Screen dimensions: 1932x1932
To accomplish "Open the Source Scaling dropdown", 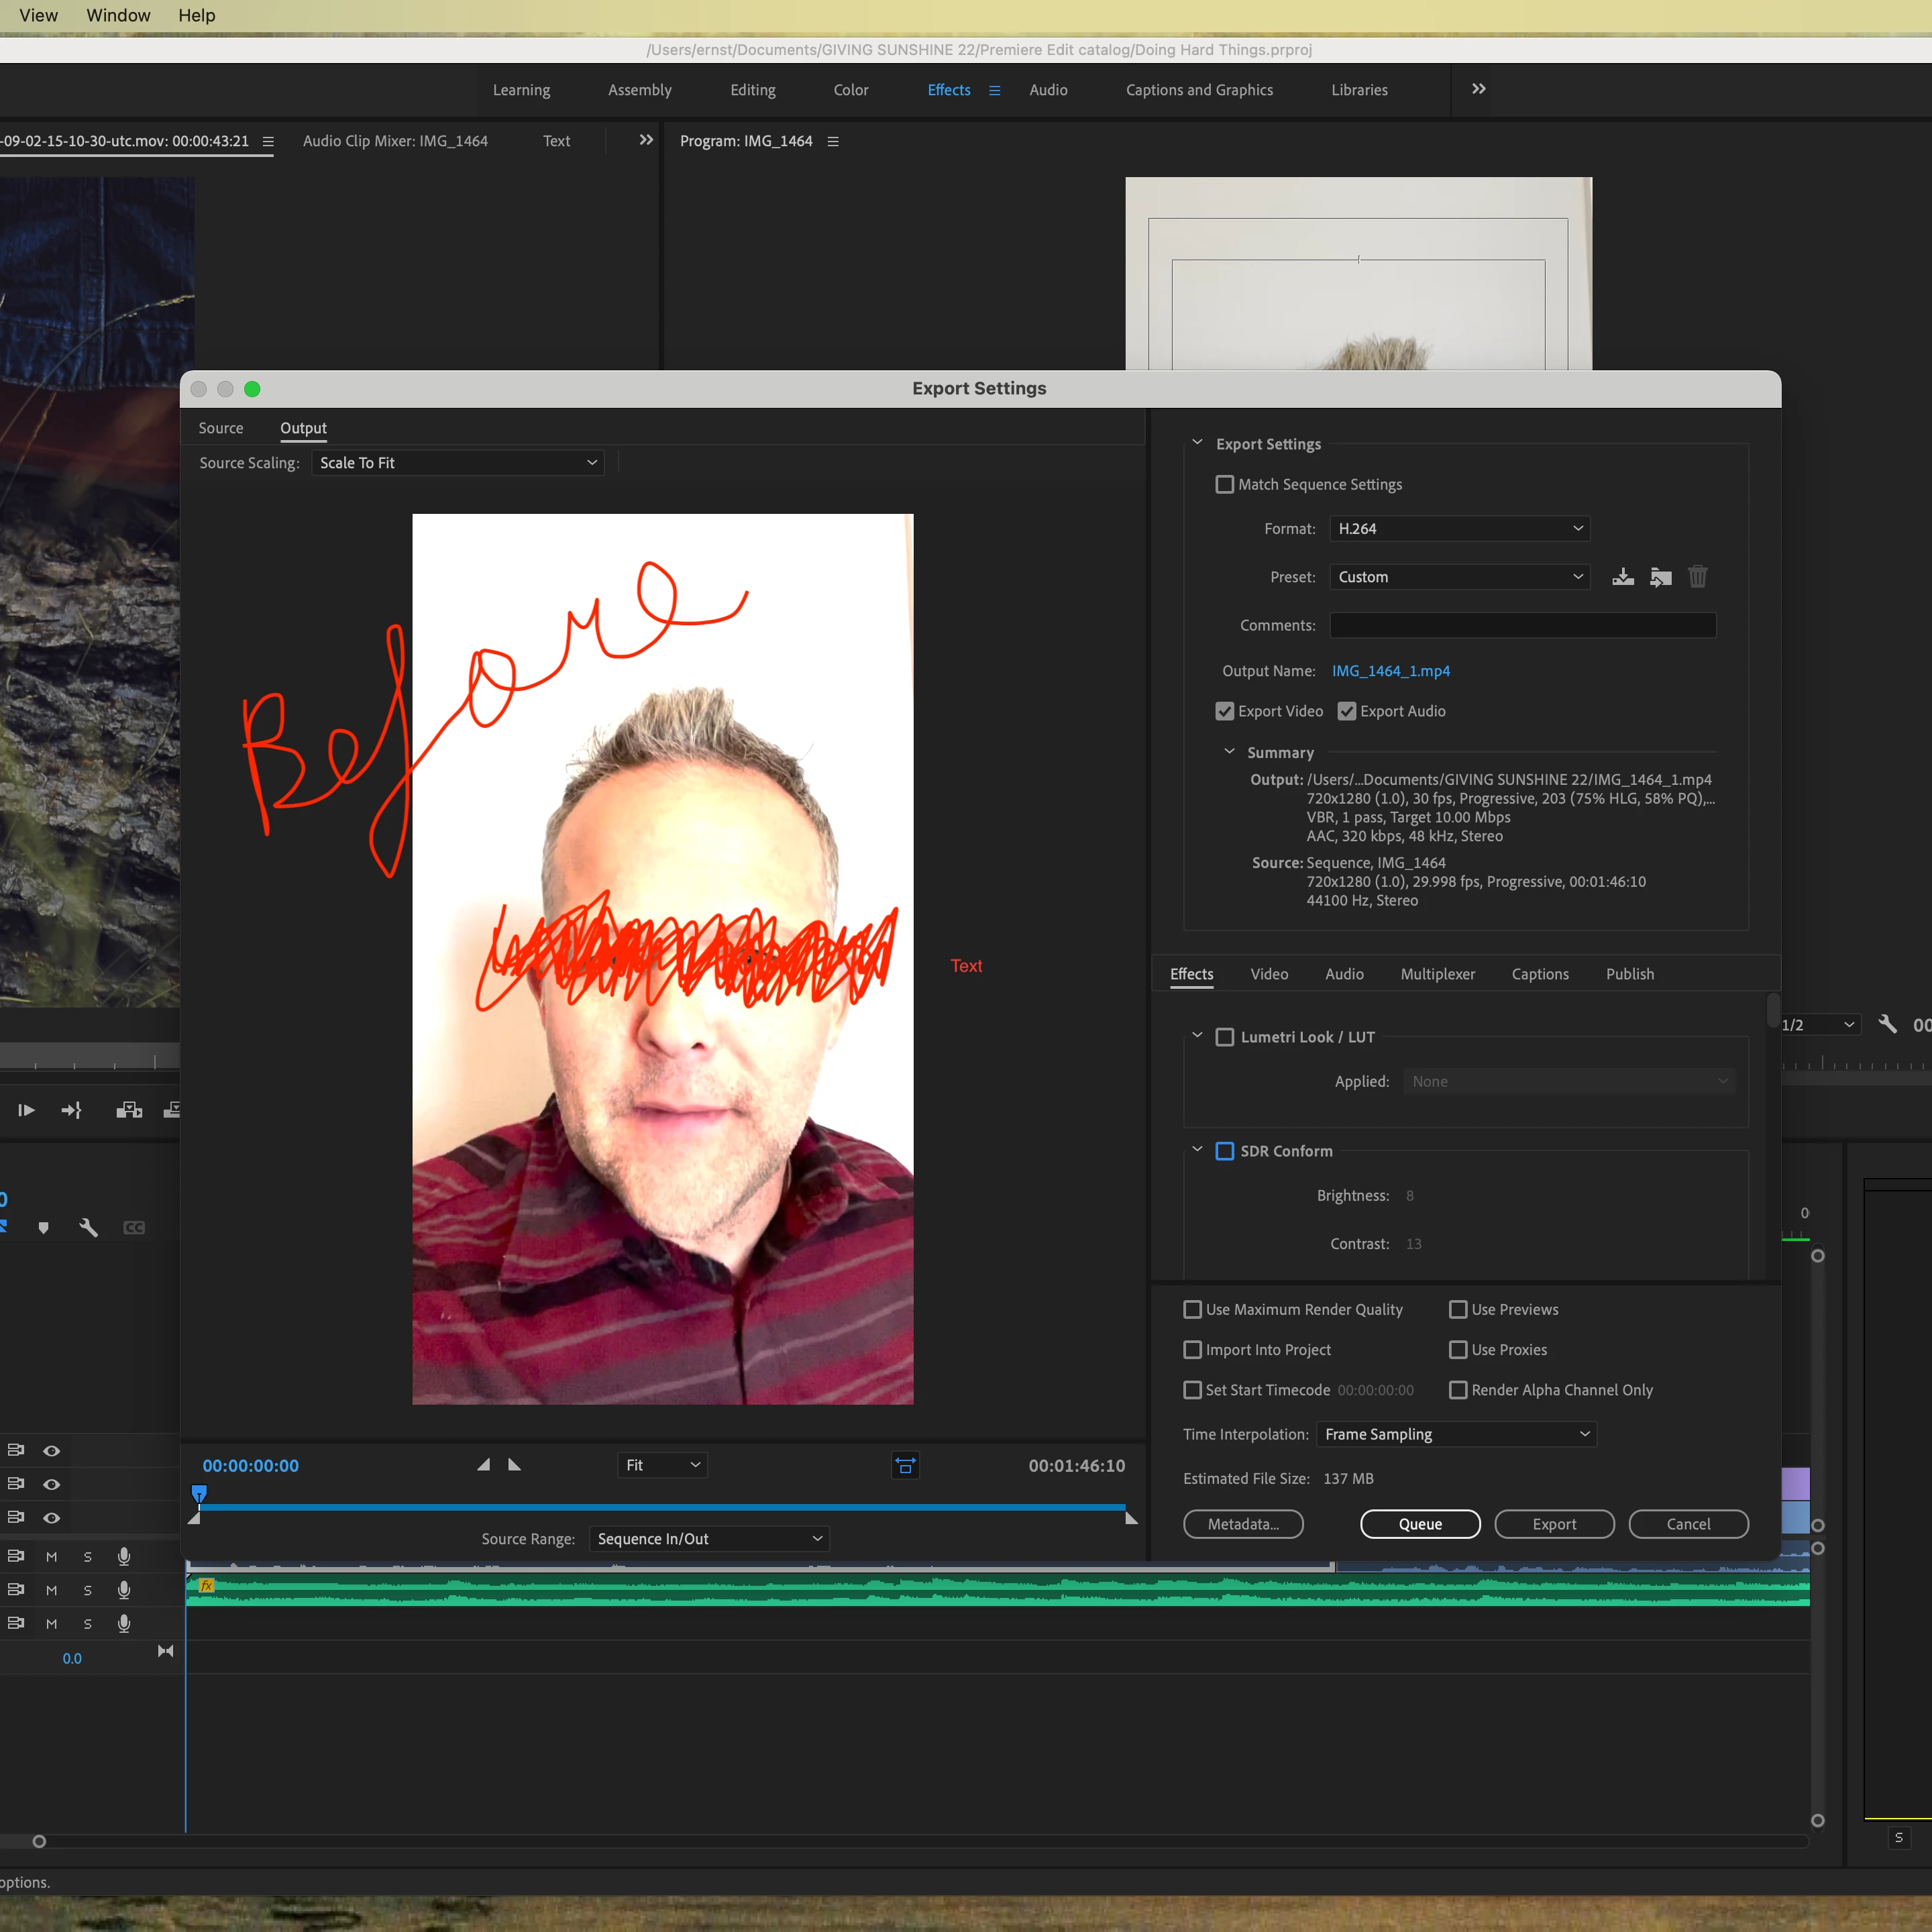I will click(x=458, y=463).
